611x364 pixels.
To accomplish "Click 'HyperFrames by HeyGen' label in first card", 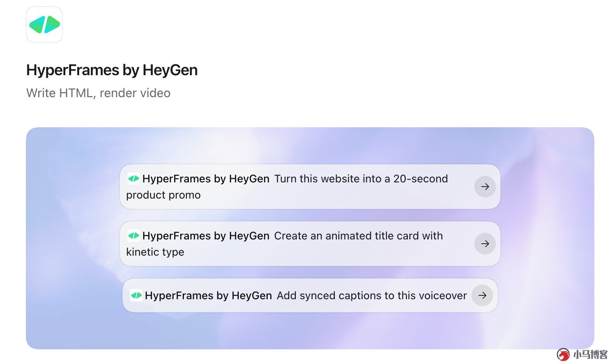I will (x=206, y=179).
